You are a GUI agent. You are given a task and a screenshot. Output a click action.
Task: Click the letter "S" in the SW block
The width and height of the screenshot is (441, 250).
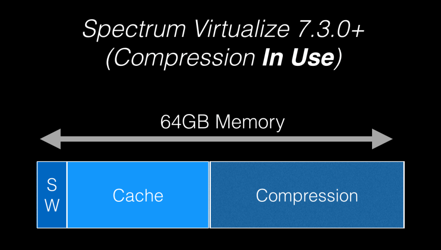[x=52, y=185]
